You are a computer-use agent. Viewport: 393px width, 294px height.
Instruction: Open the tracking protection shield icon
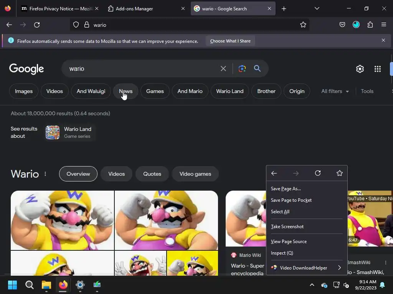coord(76,25)
